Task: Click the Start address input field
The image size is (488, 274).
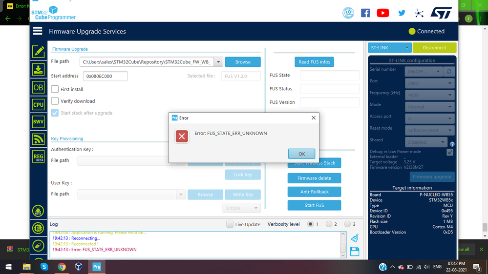Action: click(105, 76)
